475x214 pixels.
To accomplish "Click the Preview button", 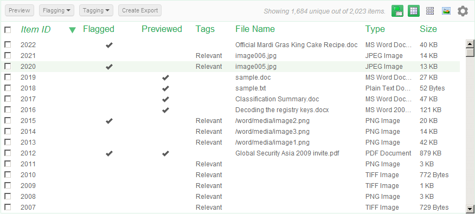I will tap(20, 10).
